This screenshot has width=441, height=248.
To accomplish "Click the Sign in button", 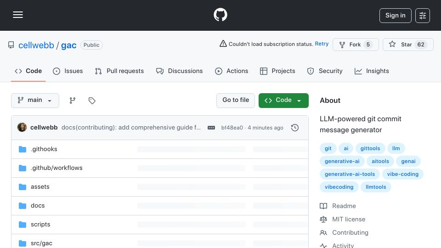I will (395, 16).
